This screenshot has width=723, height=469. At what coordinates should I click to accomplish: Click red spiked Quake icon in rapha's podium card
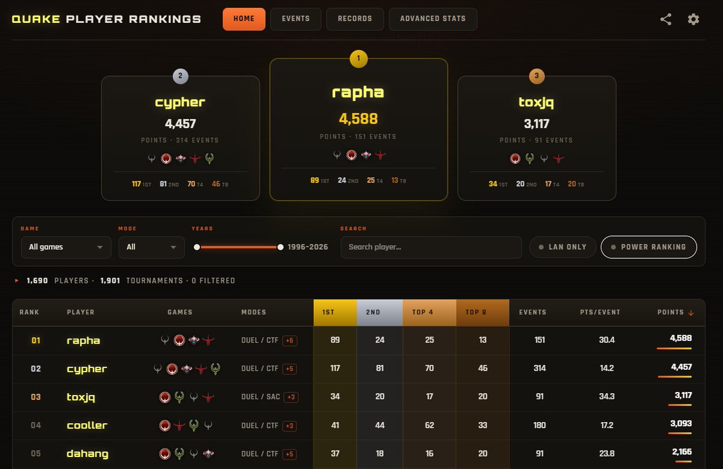[380, 155]
